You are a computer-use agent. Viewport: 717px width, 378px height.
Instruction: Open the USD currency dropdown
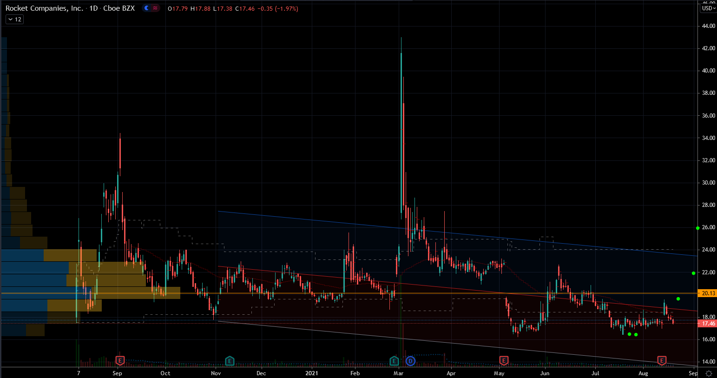click(x=708, y=8)
